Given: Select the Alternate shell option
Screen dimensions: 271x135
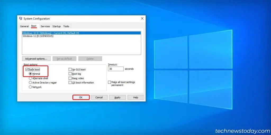Looking at the screenshot, I should pos(30,78).
